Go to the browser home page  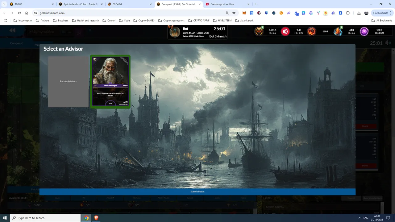click(27, 13)
